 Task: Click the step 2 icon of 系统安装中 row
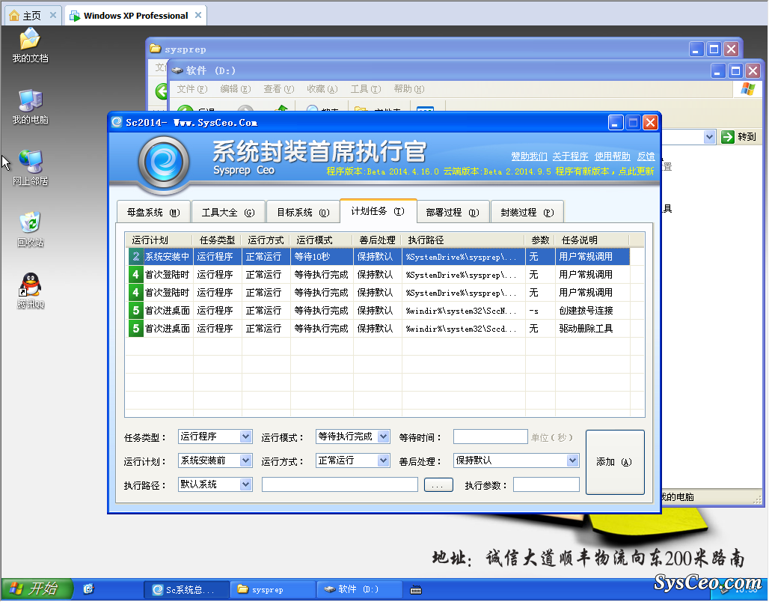pos(136,257)
